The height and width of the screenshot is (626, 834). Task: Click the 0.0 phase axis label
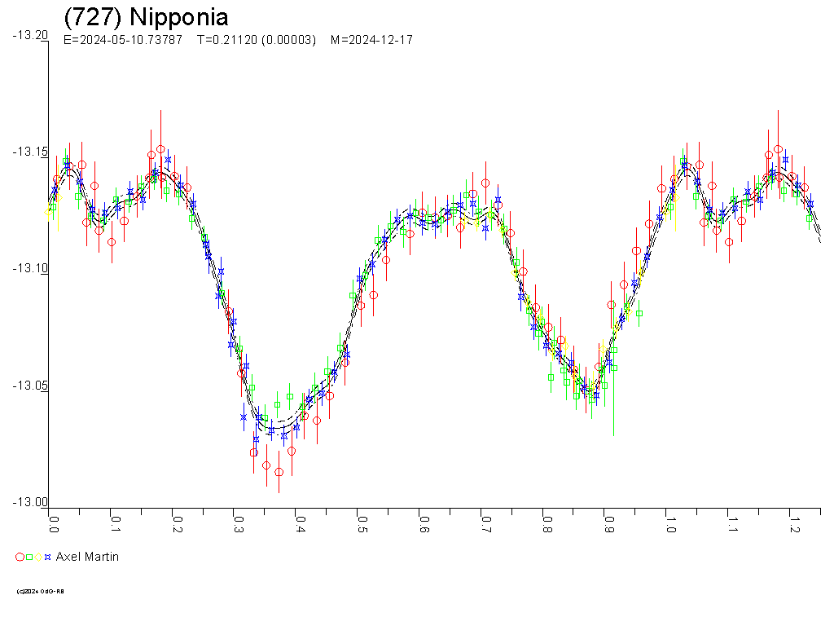point(54,522)
